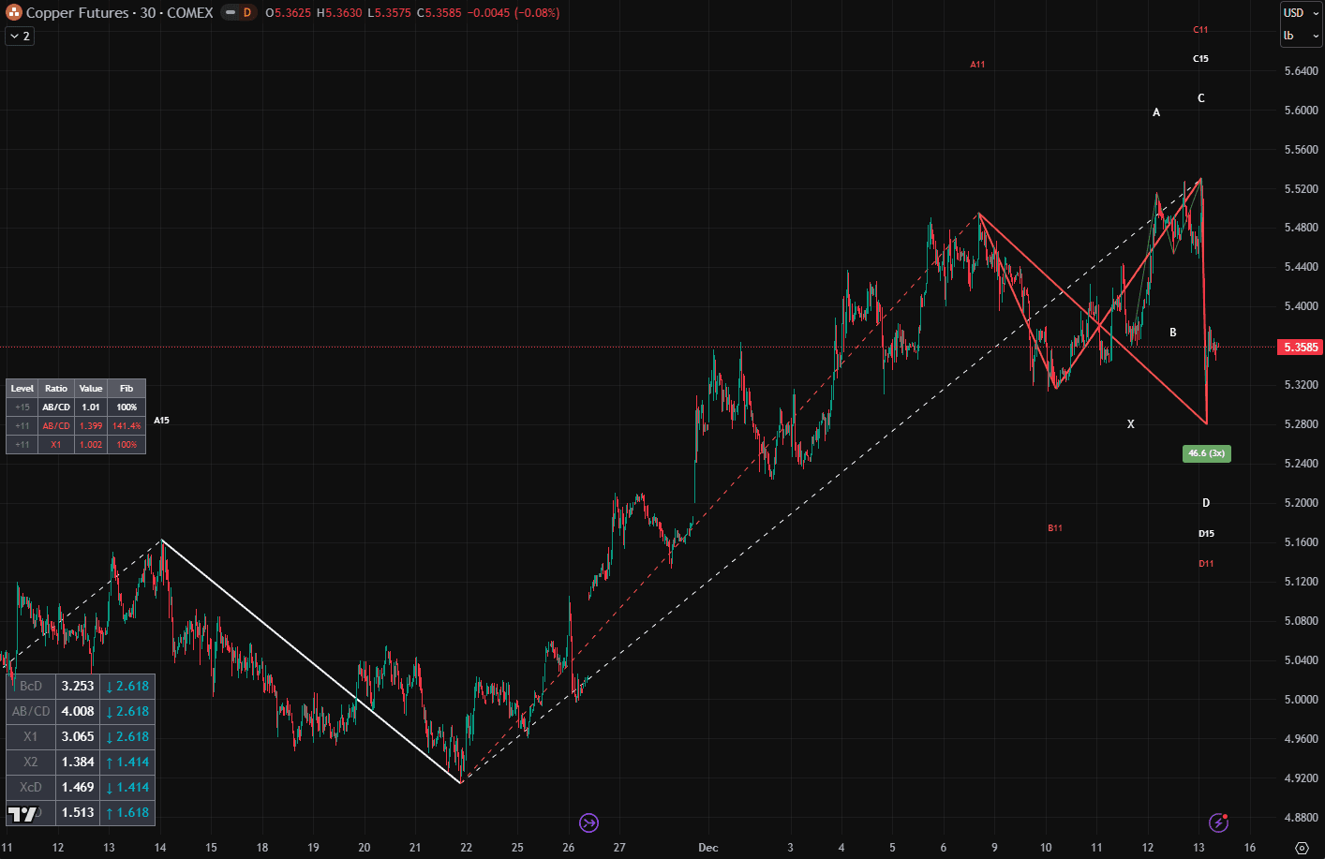Click the Copper Futures symbol name
This screenshot has width=1325, height=859.
point(76,13)
